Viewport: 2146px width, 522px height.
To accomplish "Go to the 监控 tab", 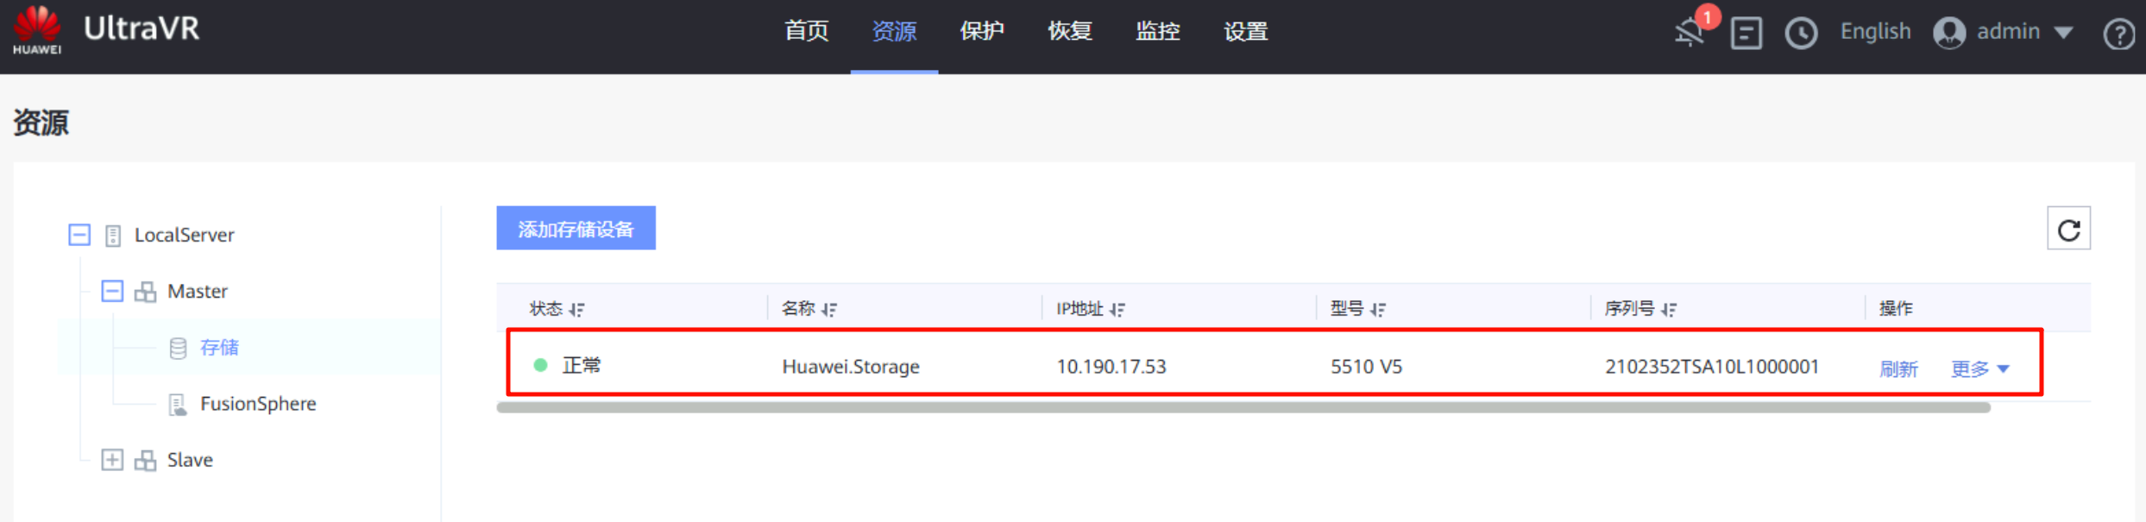I will point(1157,32).
